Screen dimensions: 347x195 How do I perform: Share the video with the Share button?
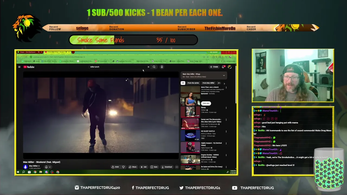[x=133, y=167]
